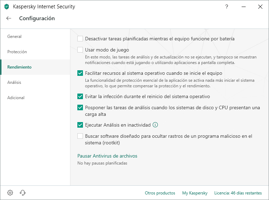
Task: Click the Kaspersky shield logo icon
Action: 7,7
